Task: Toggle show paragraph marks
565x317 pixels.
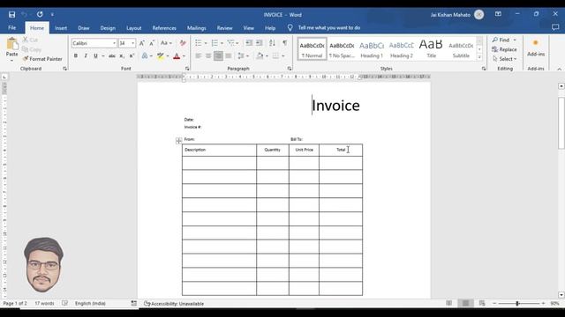Action: pos(285,43)
